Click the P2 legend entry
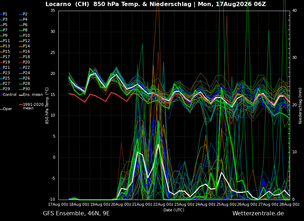Image resolution: width=304 pixels, height=221 pixels. [23, 14]
